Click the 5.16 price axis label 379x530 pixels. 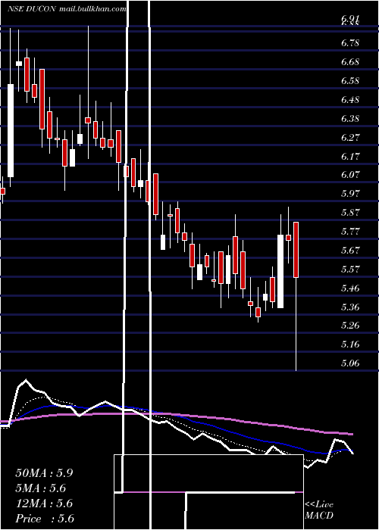(350, 344)
